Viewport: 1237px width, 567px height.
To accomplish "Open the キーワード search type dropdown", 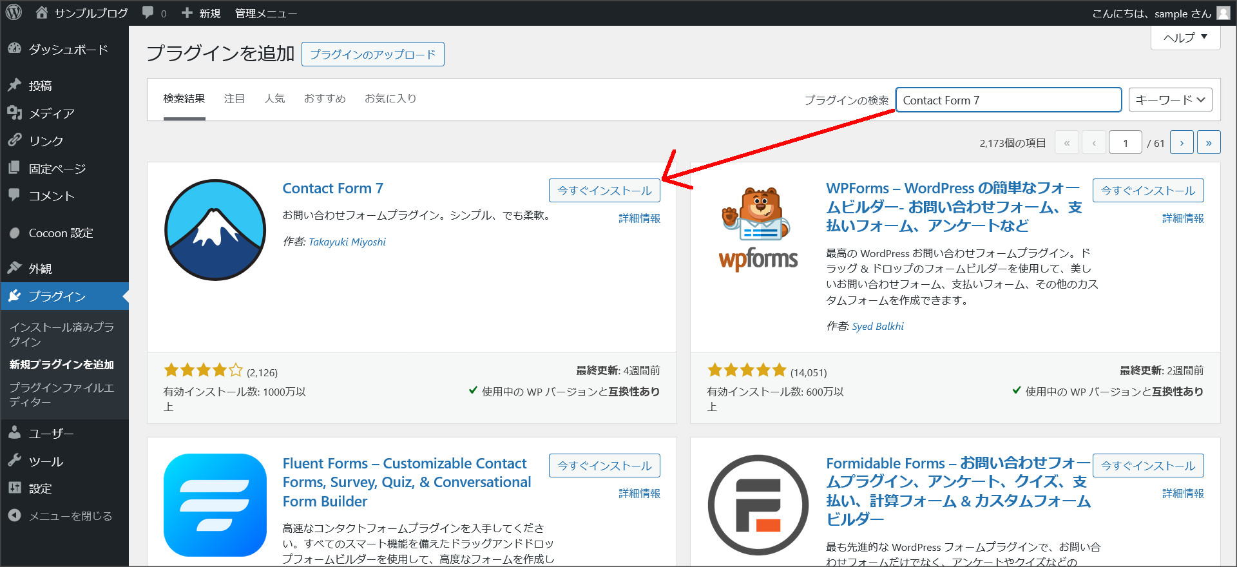I will [1170, 100].
